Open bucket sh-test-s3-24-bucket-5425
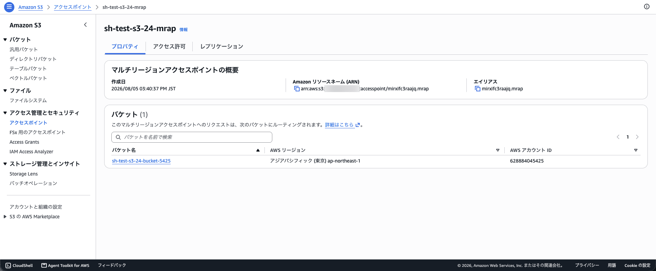Viewport: 656px width, 271px height. 141,161
